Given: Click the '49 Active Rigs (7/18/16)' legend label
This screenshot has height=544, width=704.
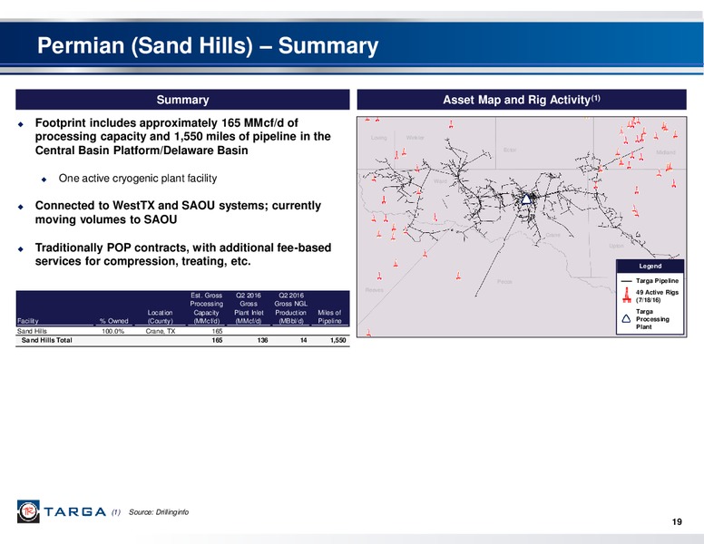Looking at the screenshot, I should (x=658, y=296).
